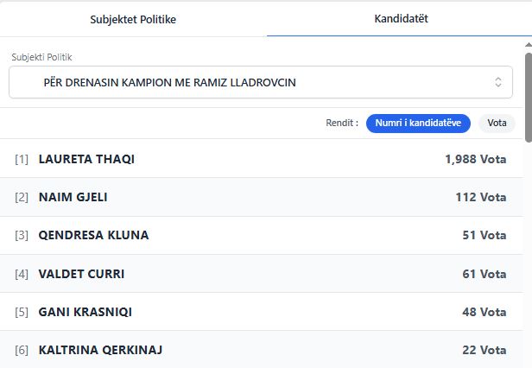Click the up-down chevron icon in the selector
Viewport: 532px width, 368px height.
(498, 83)
